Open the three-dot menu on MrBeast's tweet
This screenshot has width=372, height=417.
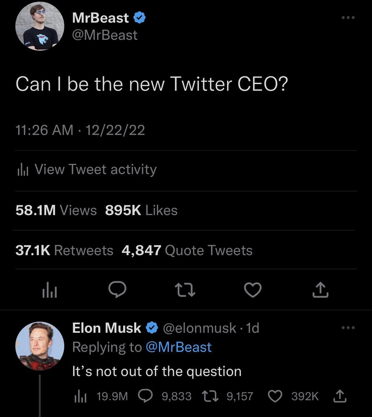click(x=348, y=17)
